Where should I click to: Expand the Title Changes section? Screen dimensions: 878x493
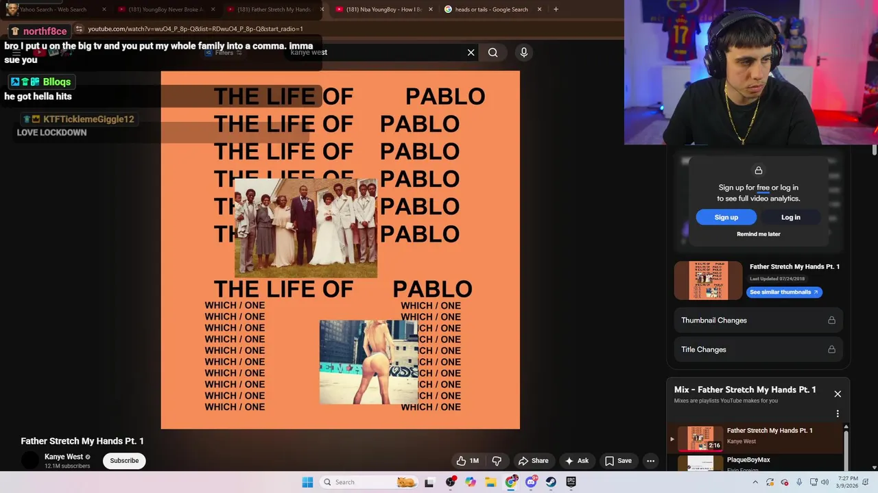758,349
